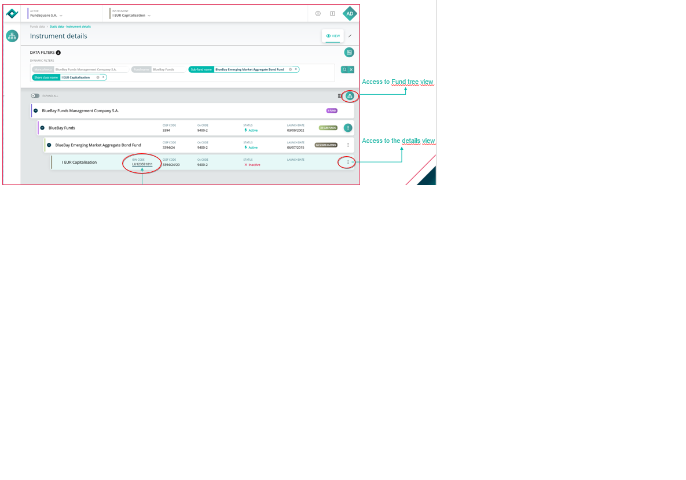Clear all filters with the teal X button
The height and width of the screenshot is (480, 686).
point(351,69)
